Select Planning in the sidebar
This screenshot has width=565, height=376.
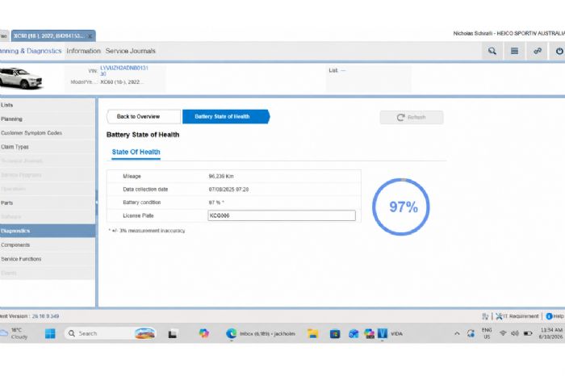48,119
